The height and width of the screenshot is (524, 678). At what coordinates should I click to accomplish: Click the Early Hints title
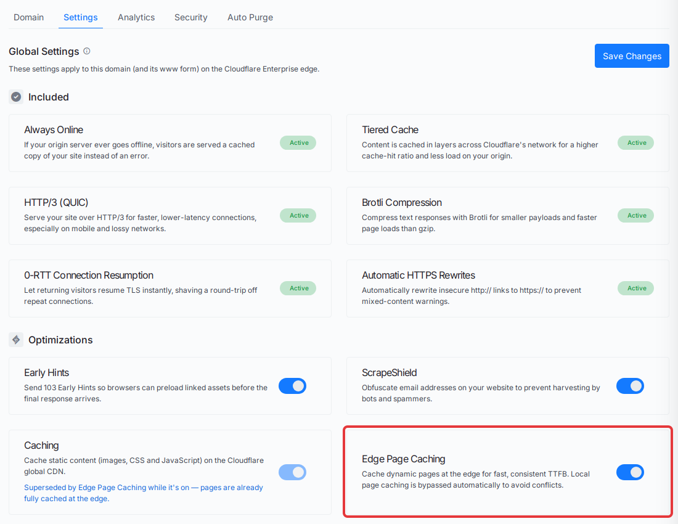[x=46, y=373]
